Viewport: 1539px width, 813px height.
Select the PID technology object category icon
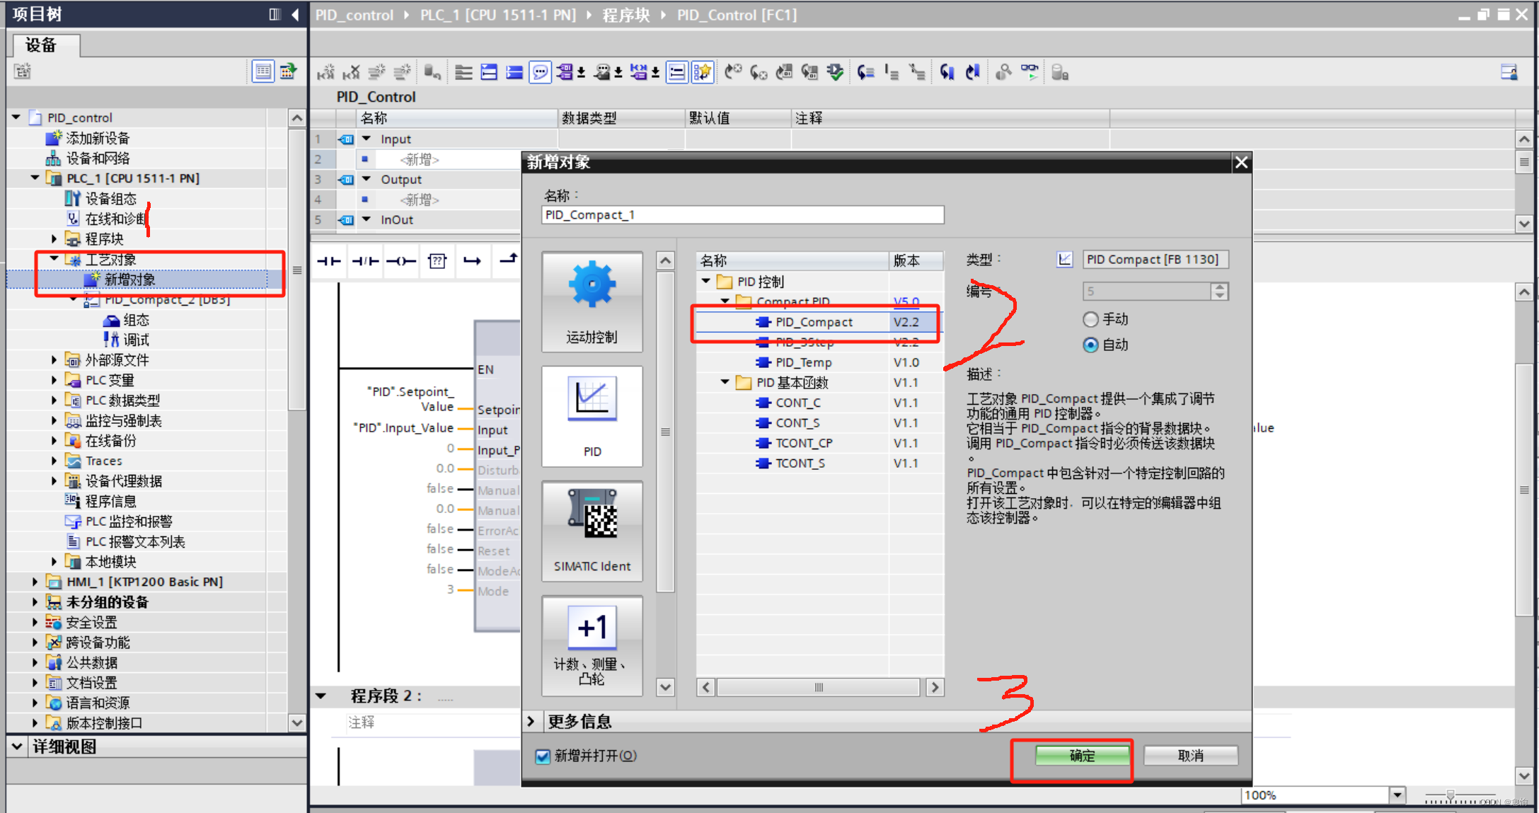pyautogui.click(x=592, y=415)
